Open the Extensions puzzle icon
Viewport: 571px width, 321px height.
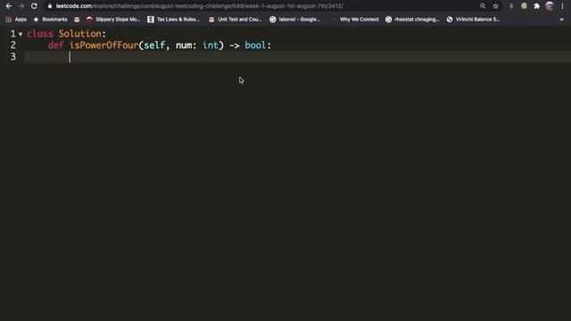(537, 6)
